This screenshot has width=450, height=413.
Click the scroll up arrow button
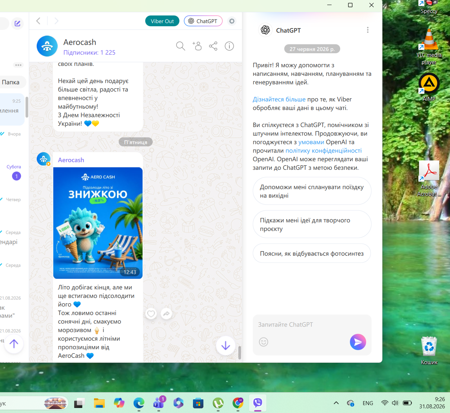click(x=14, y=344)
